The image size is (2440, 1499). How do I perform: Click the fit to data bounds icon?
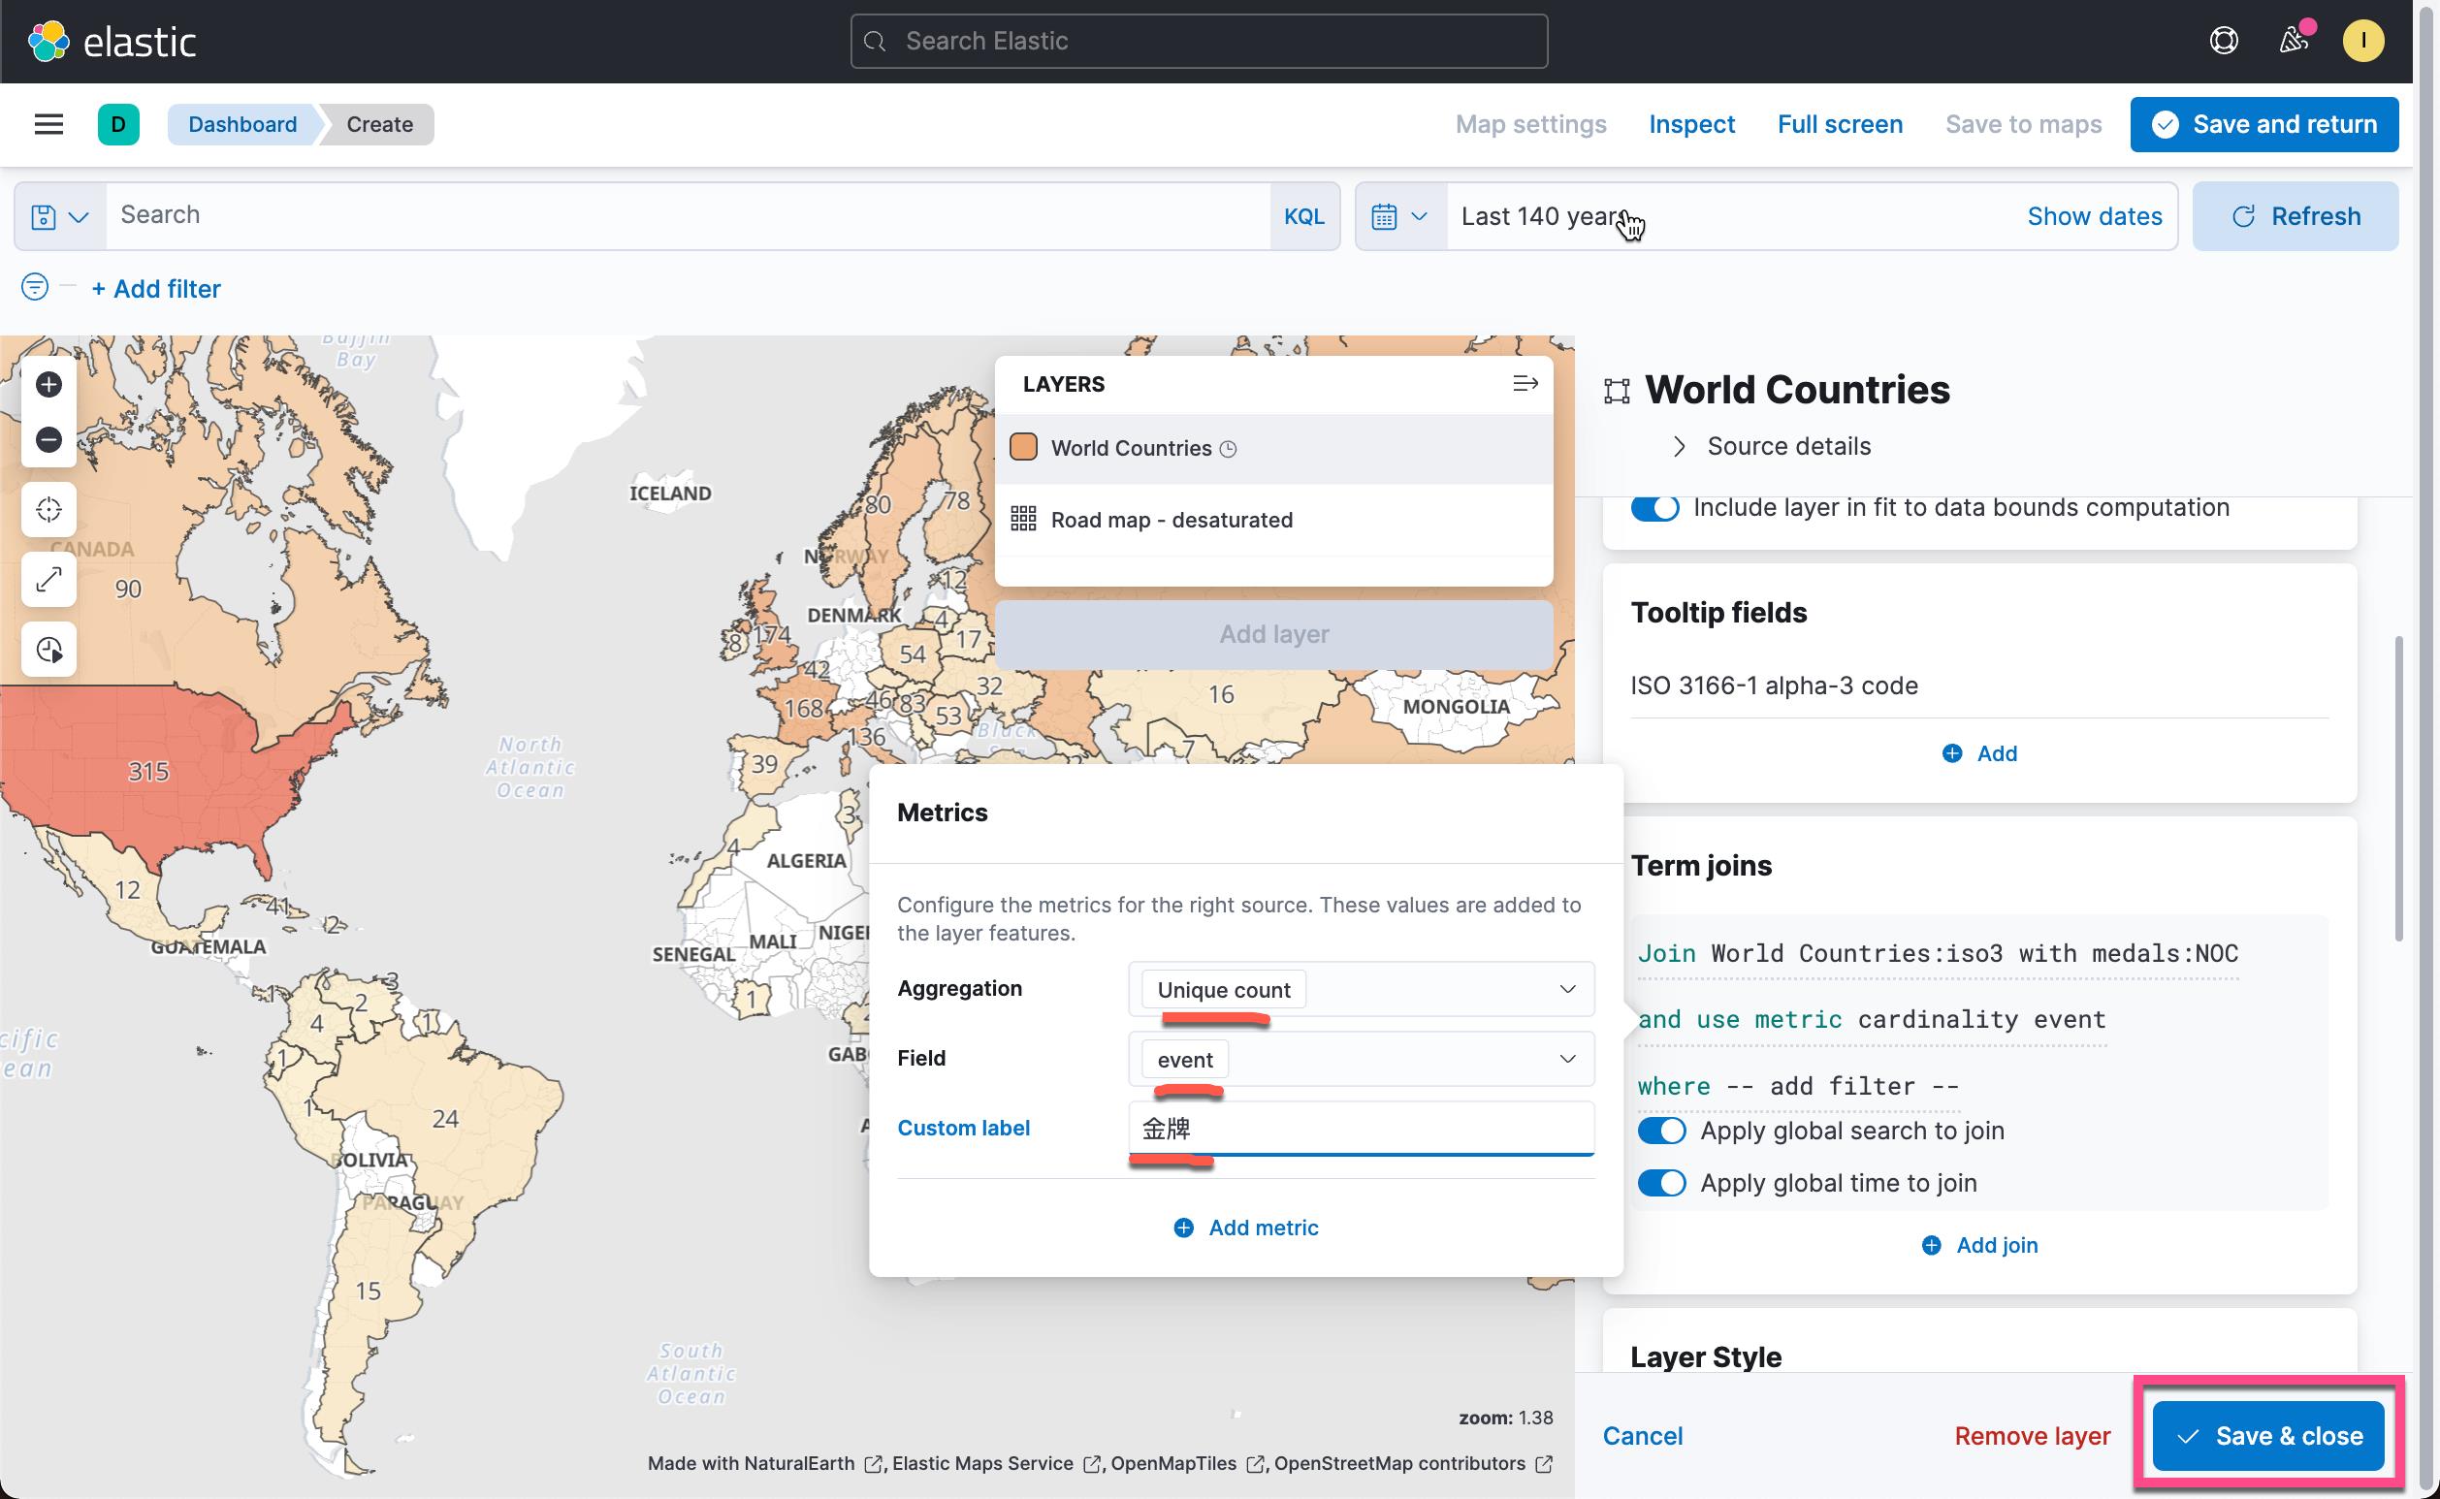[48, 510]
